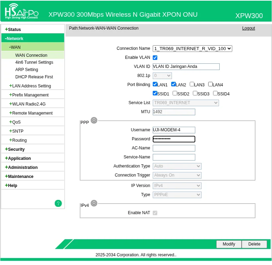Focus the MTU field
The width and height of the screenshot is (272, 265).
point(174,112)
